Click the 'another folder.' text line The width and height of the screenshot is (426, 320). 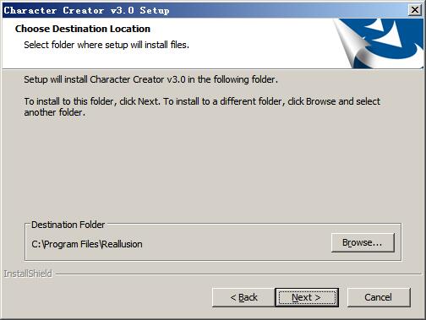pyautogui.click(x=54, y=112)
